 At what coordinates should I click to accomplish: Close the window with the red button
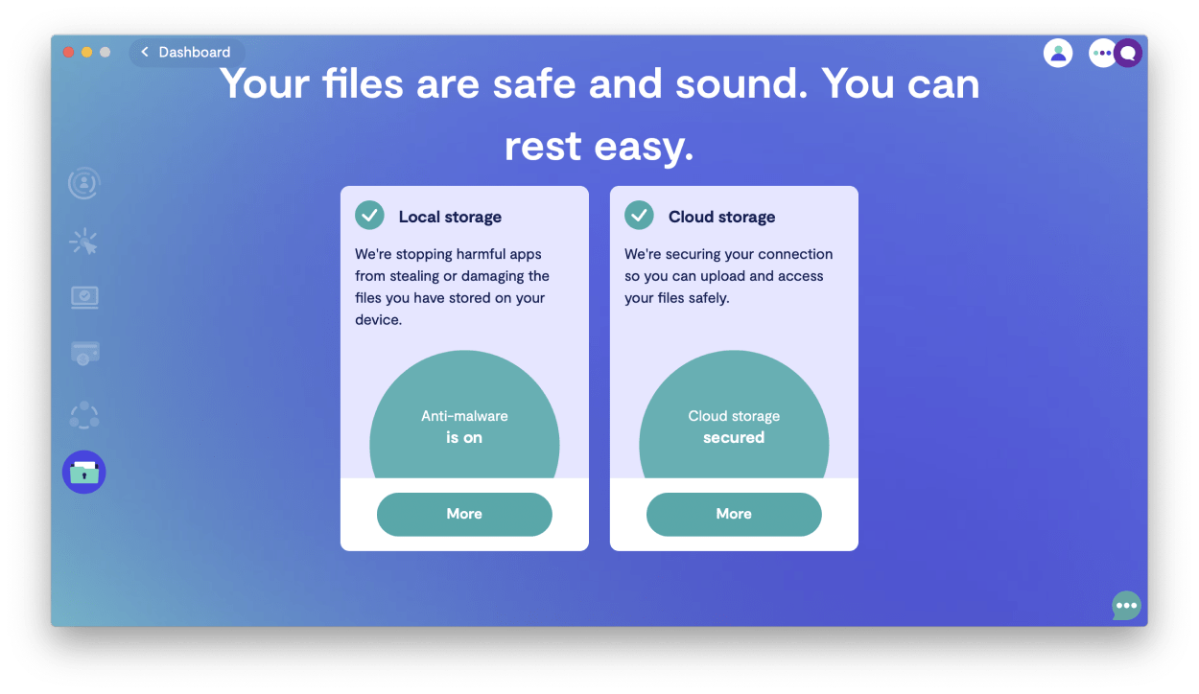tap(69, 52)
